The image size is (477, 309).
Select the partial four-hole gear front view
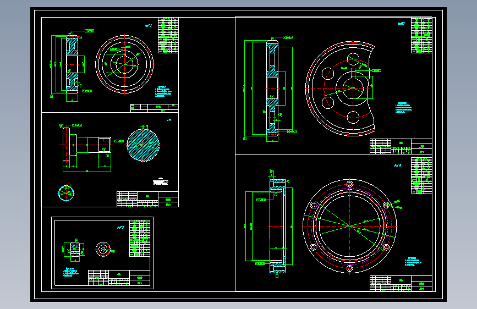(340, 89)
